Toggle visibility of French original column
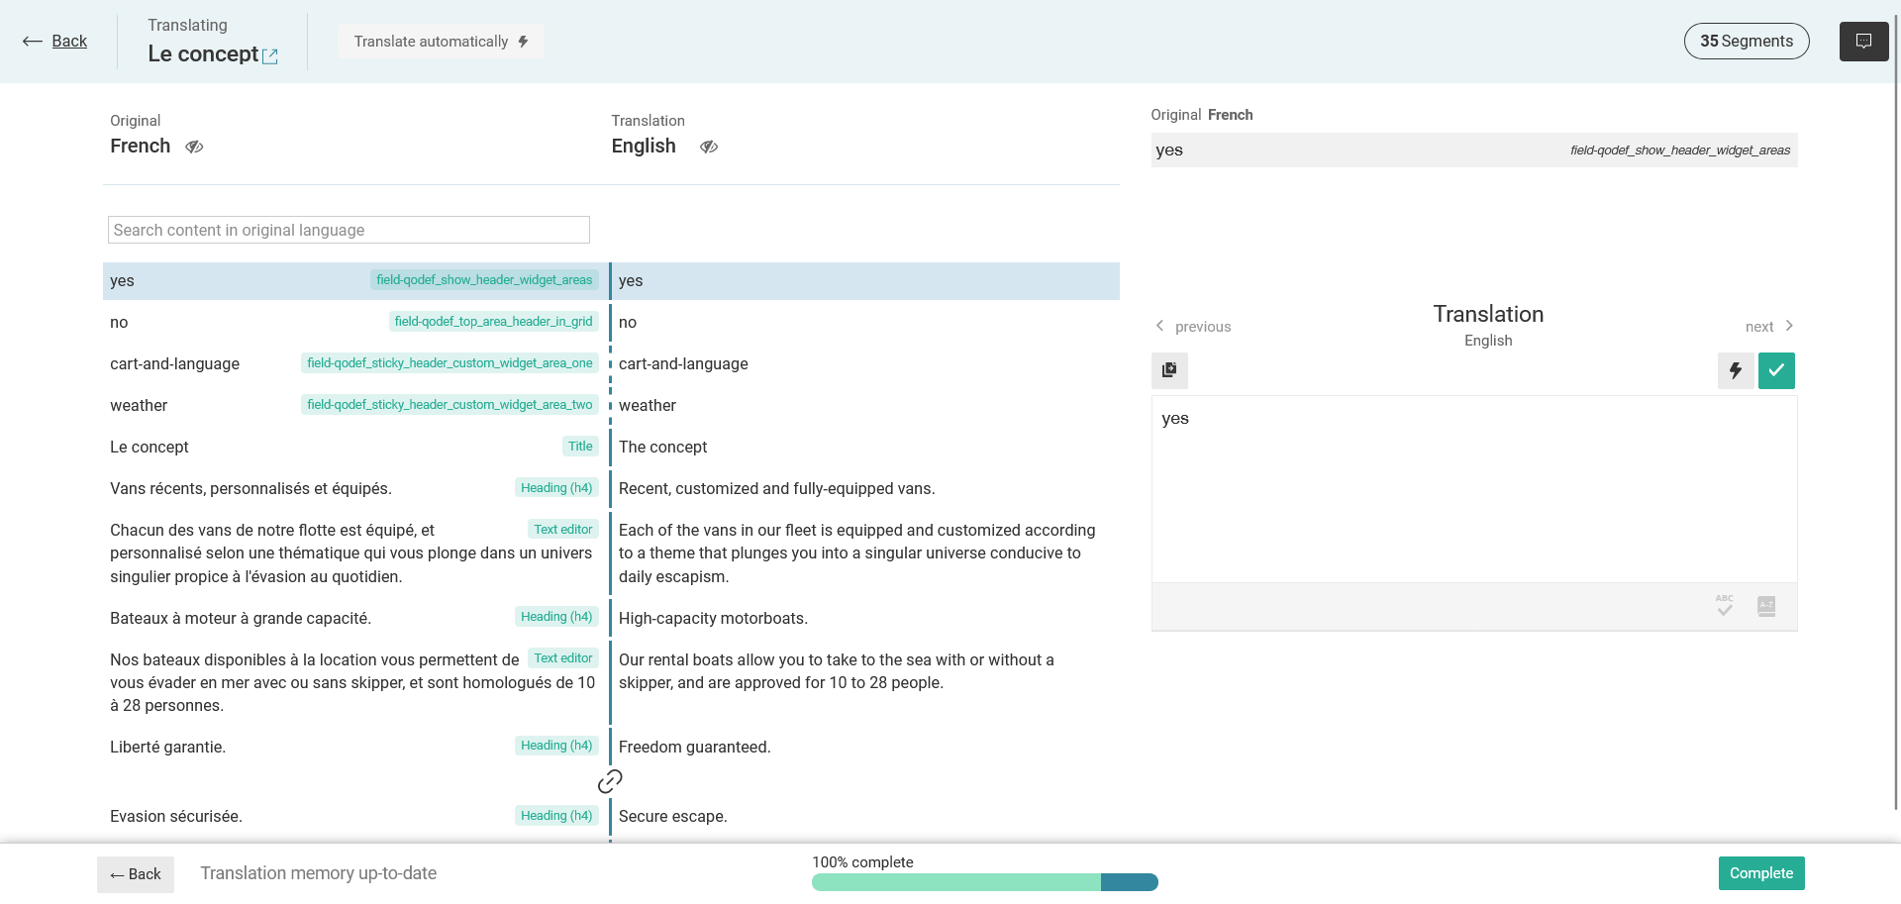Image resolution: width=1901 pixels, height=904 pixels. point(194,147)
